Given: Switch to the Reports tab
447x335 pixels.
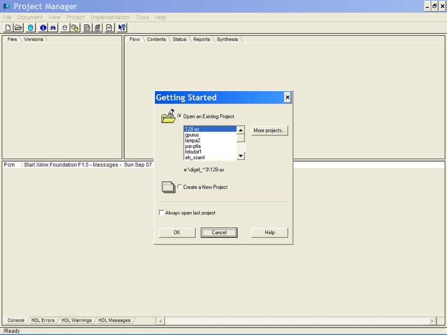Looking at the screenshot, I should click(x=201, y=39).
